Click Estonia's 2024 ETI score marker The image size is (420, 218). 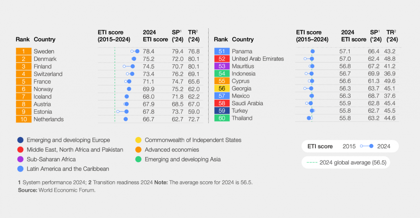click(126, 112)
